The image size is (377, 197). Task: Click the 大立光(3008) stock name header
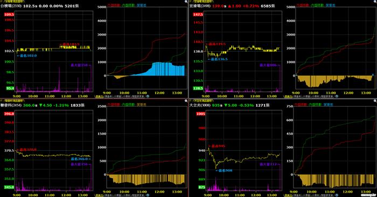200,105
